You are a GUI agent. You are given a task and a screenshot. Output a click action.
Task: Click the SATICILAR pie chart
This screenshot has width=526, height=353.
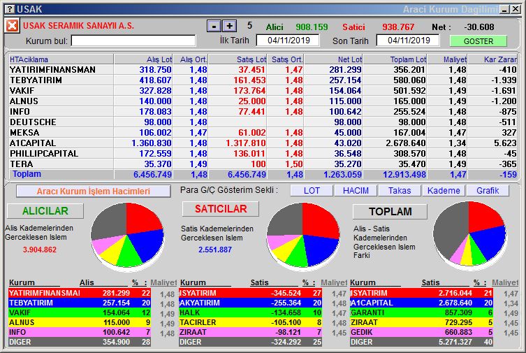[x=303, y=236]
